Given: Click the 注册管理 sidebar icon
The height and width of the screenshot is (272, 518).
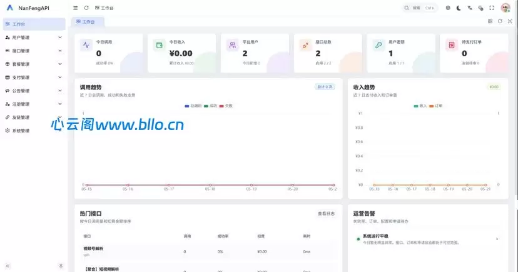Looking at the screenshot, I should 8,104.
